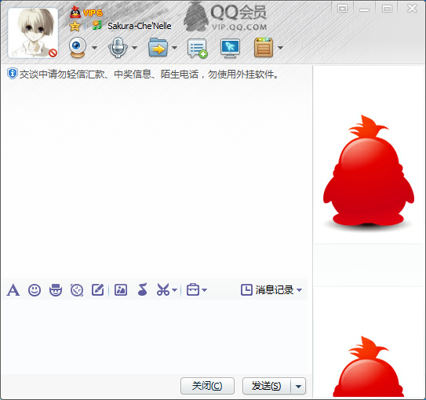Viewport: 426px width, 400px height.
Task: Expand applications box dropdown arrow
Action: (280, 48)
